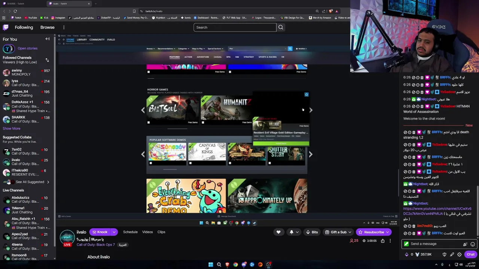Collapse the For You sidebar

point(48,39)
